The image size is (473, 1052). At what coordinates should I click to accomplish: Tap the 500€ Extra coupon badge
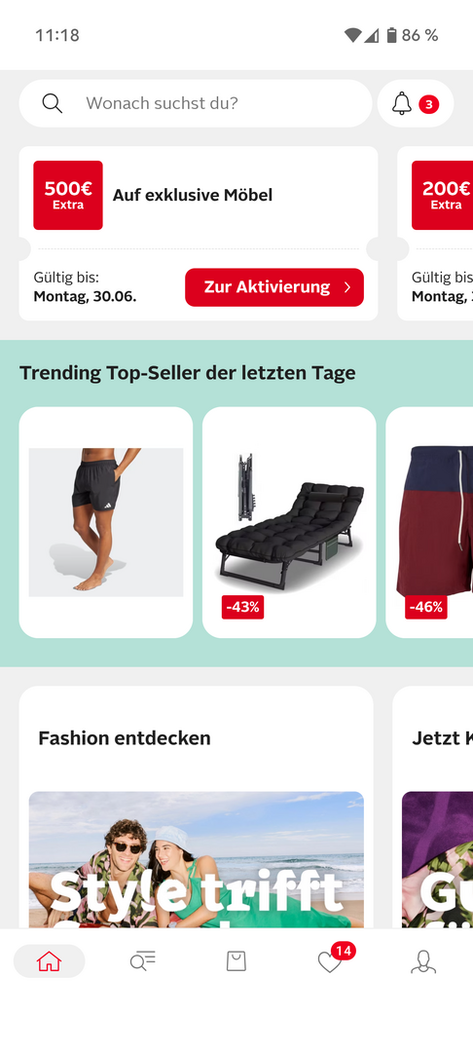coord(68,195)
